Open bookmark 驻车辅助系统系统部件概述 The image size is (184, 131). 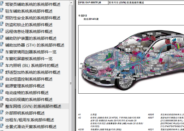29,11
